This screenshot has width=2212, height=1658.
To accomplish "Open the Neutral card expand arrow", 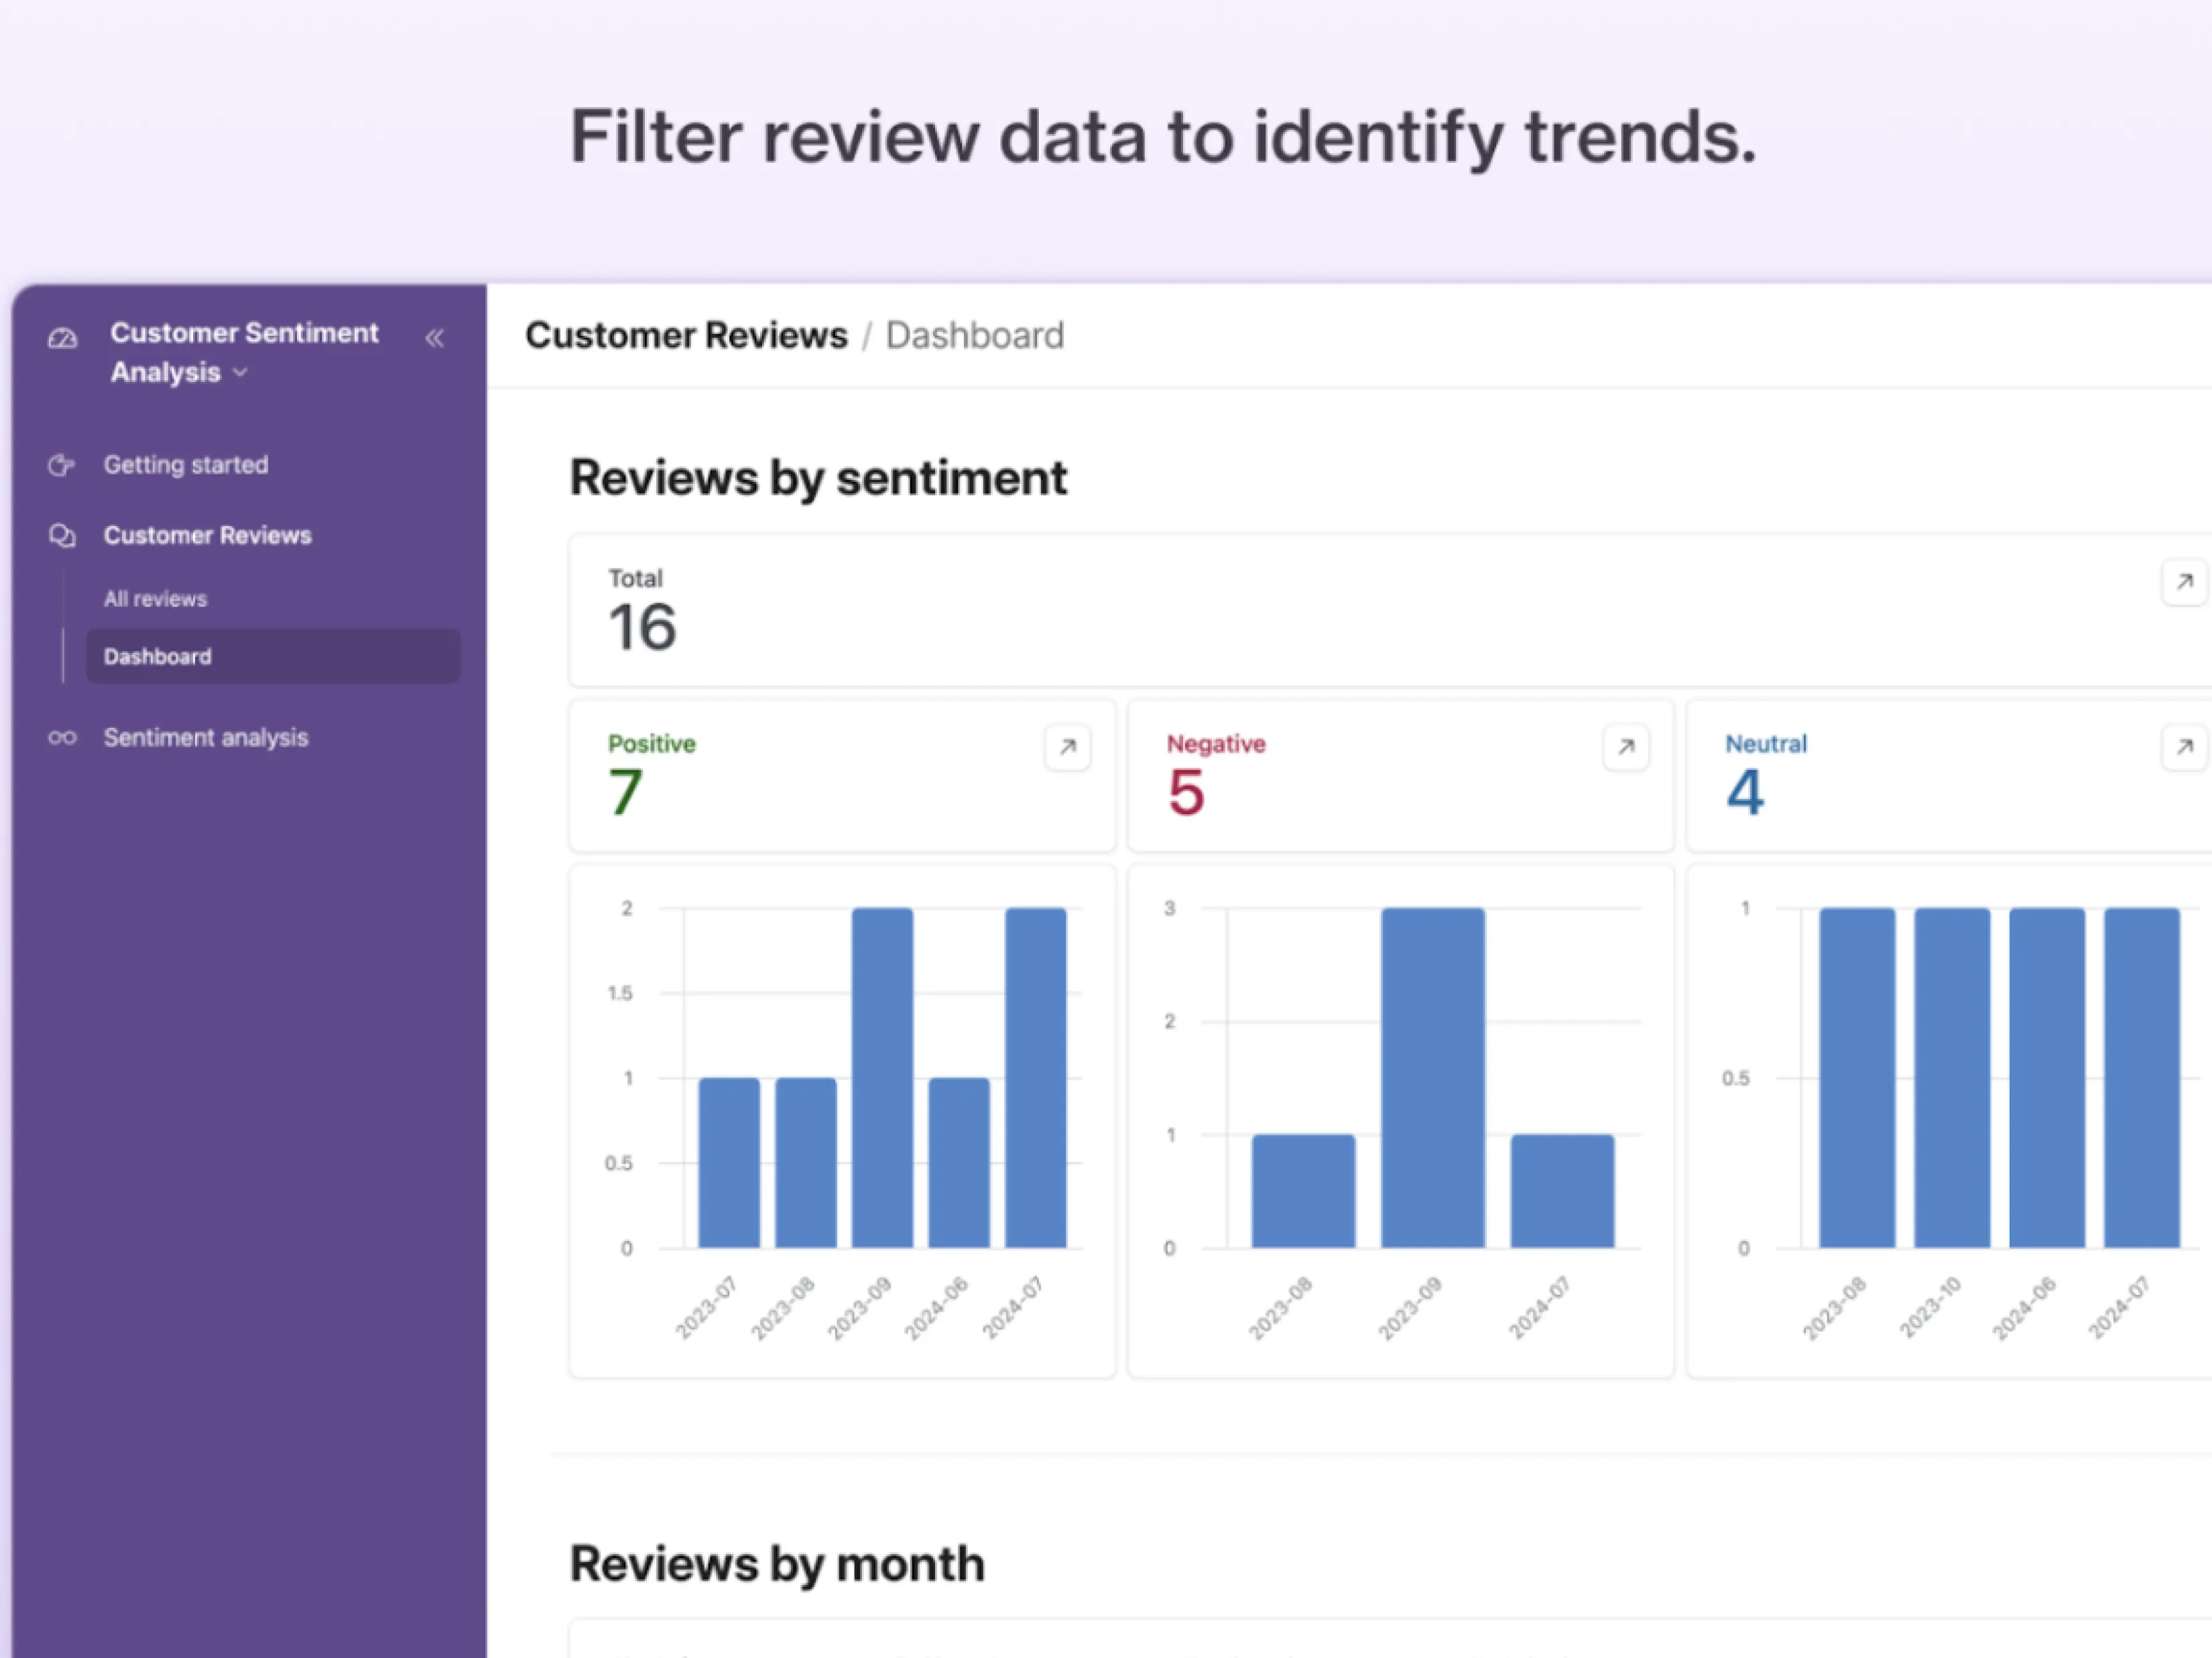I will click(2184, 747).
